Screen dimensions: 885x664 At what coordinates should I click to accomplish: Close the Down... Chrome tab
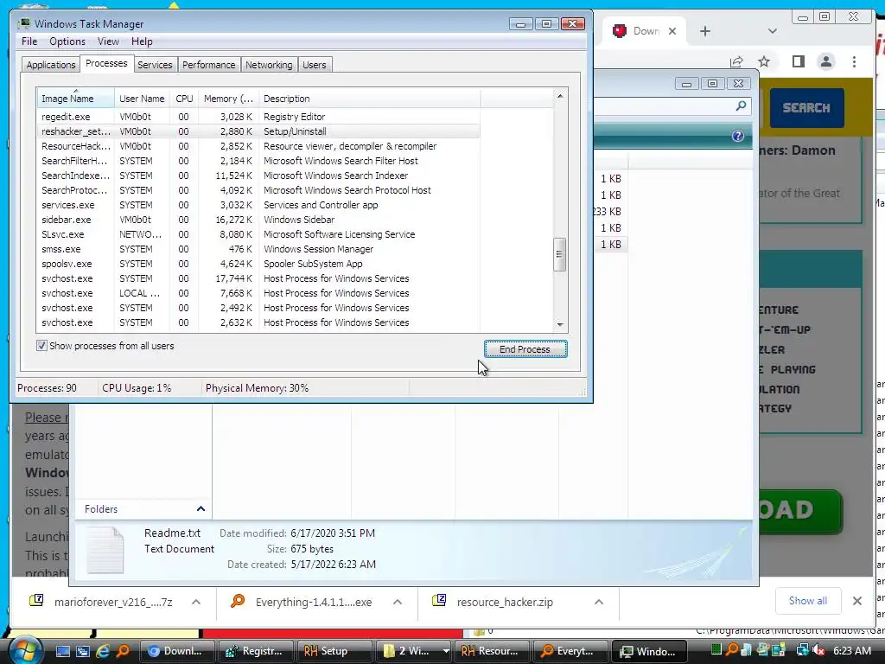coord(672,32)
